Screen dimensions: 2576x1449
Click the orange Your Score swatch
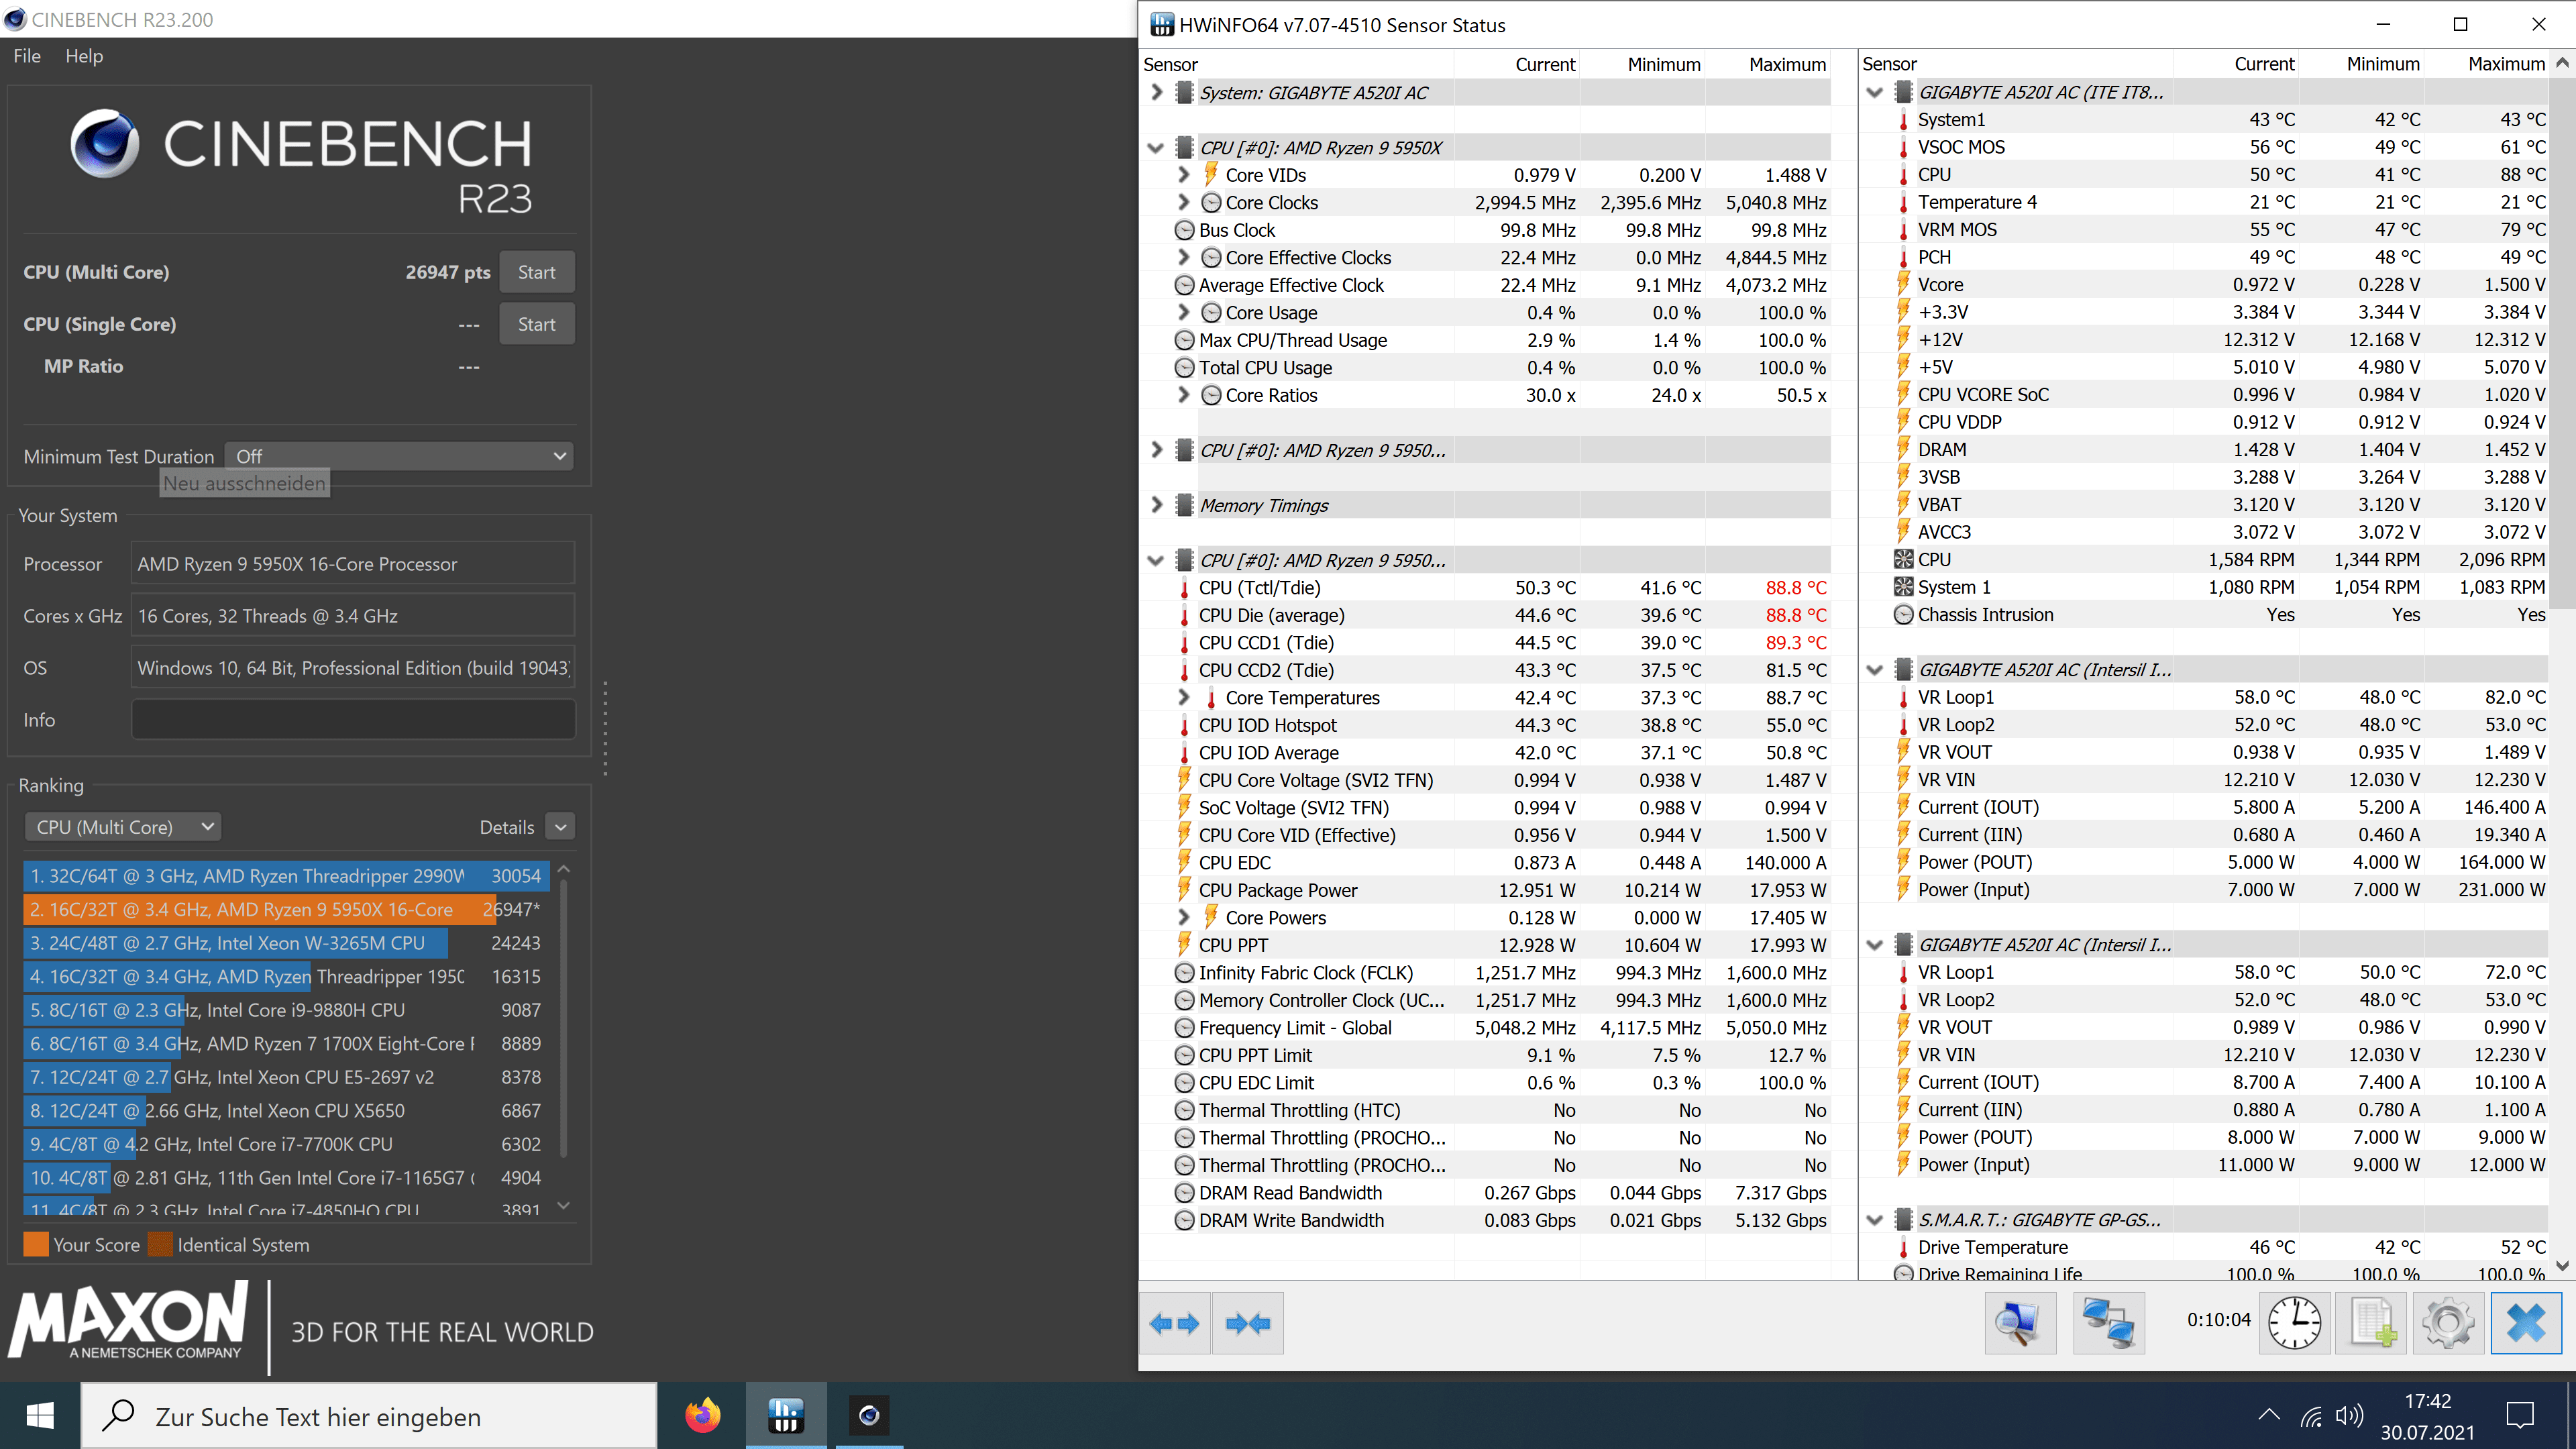(36, 1245)
